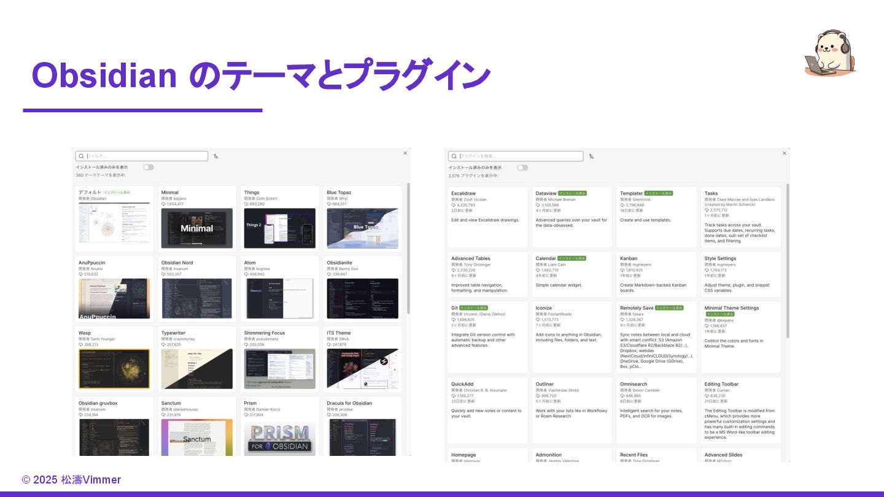The image size is (884, 497).
Task: Open the Prism for Obsidian thumbnail
Action: [279, 437]
